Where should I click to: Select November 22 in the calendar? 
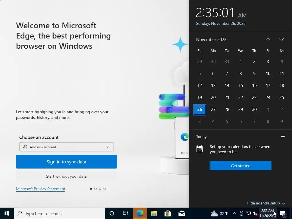(241, 98)
